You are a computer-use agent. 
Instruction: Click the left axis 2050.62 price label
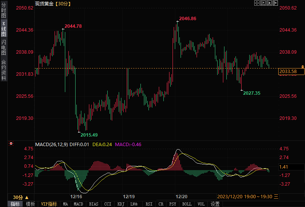(x=25, y=8)
